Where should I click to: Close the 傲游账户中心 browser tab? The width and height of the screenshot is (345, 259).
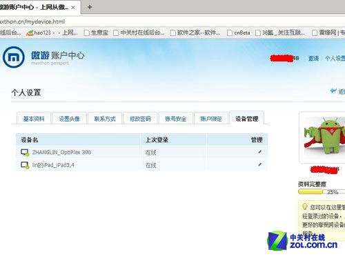(73, 8)
